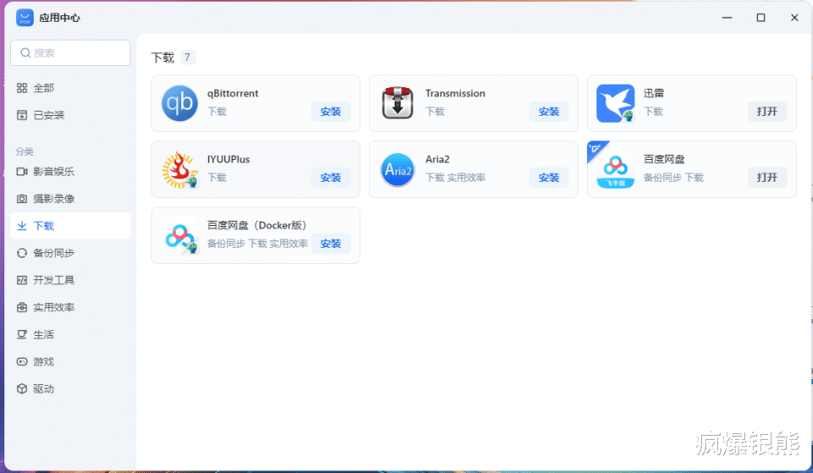Image resolution: width=813 pixels, height=473 pixels.
Task: Select the 开发工具 category
Action: coord(70,280)
